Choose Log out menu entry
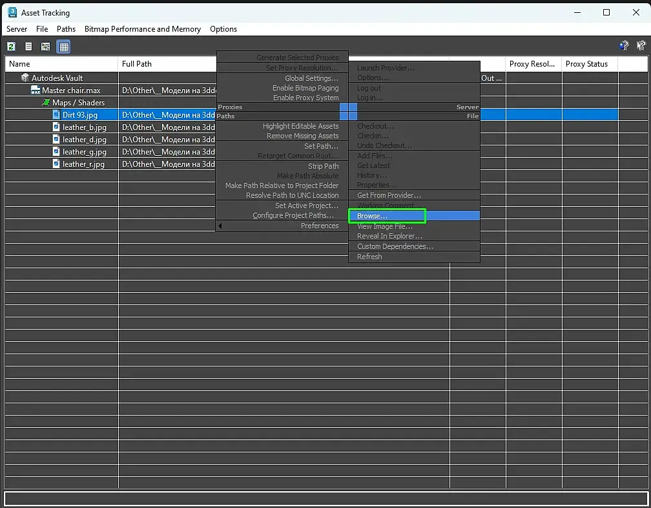 coord(414,88)
